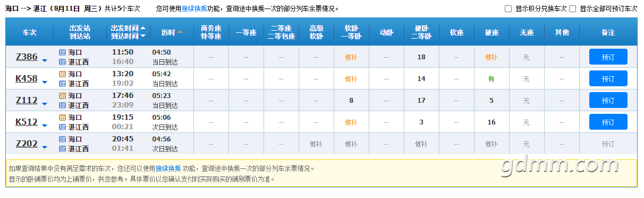Book train K512 with 预订 button
The height and width of the screenshot is (198, 644).
608,122
